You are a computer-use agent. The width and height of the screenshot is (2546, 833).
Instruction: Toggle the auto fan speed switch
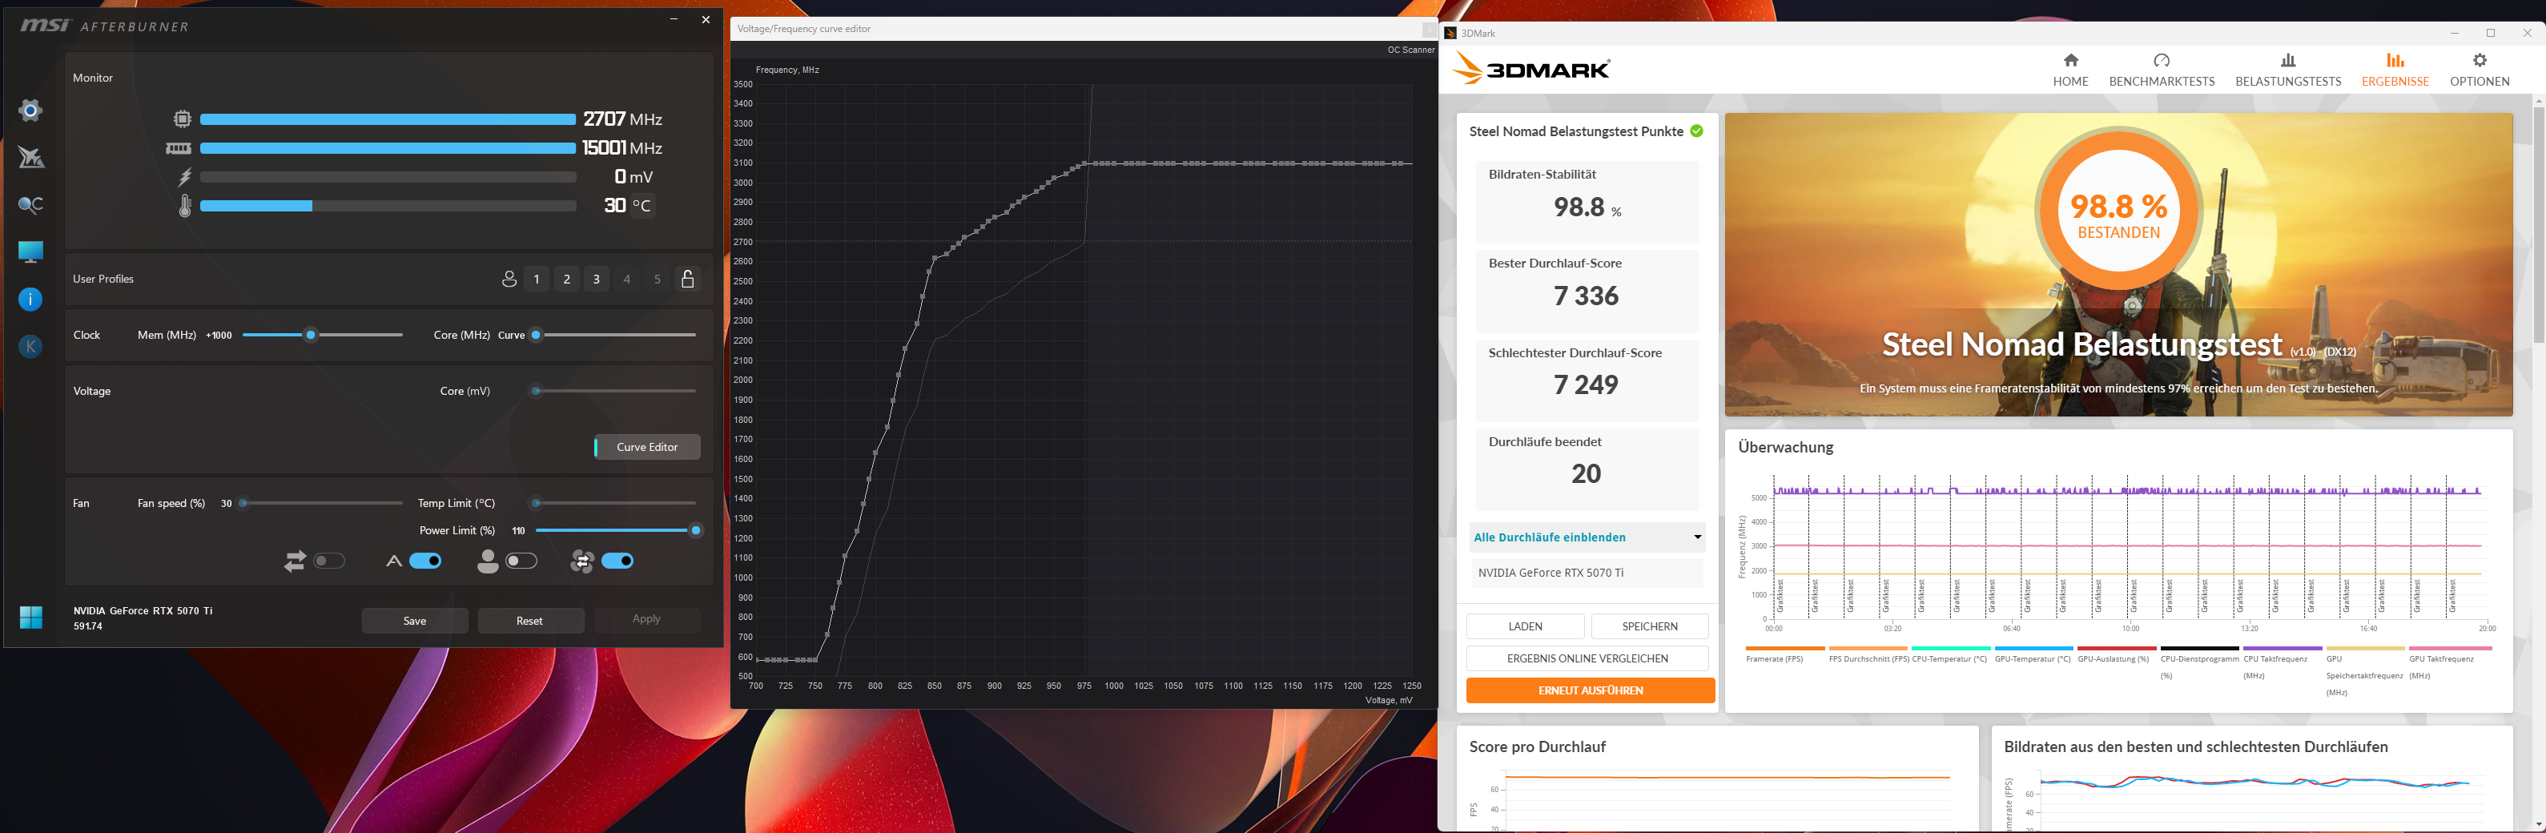click(x=426, y=561)
